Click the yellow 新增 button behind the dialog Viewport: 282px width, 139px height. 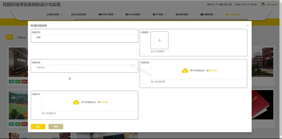9,37
